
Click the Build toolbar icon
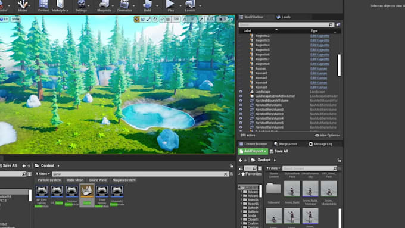pyautogui.click(x=148, y=6)
